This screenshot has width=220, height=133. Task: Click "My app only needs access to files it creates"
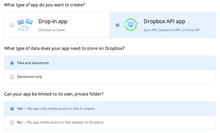pos(62,108)
